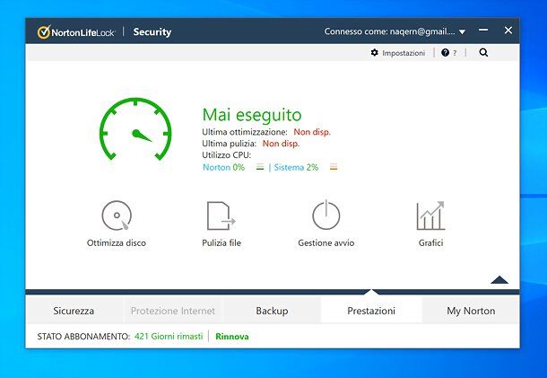Open the help question mark icon
547x378 pixels.
click(445, 52)
